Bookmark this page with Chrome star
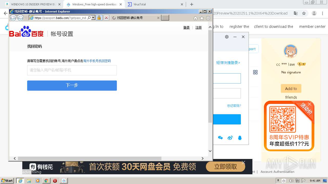This screenshot has width=328, height=184. tap(304, 13)
